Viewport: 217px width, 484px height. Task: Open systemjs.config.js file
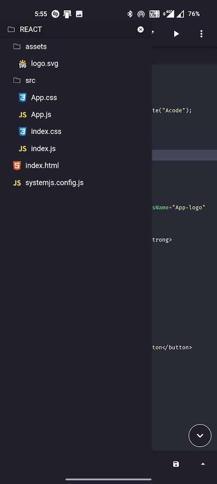tap(76, 183)
